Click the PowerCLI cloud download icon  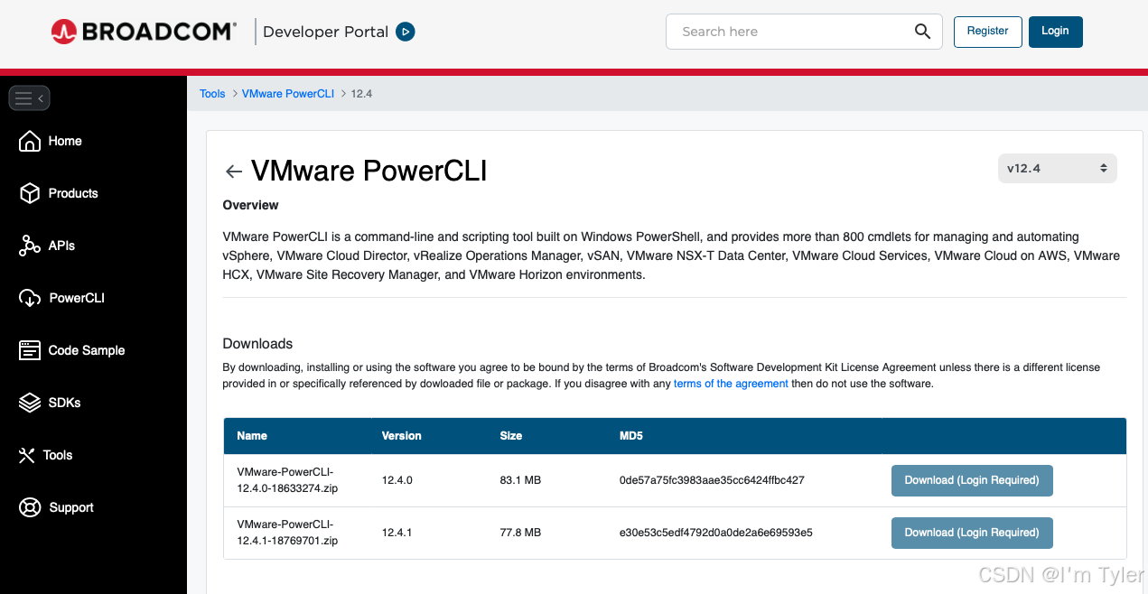click(30, 298)
